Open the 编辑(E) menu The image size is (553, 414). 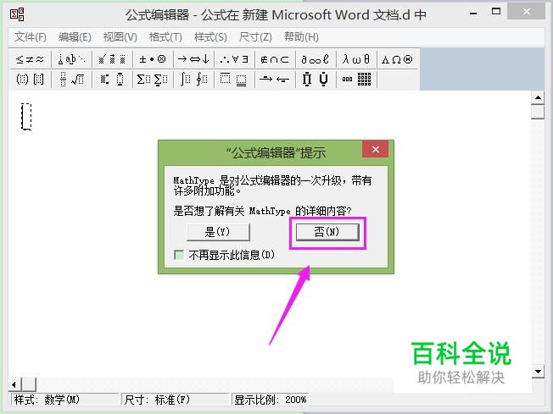click(x=75, y=37)
